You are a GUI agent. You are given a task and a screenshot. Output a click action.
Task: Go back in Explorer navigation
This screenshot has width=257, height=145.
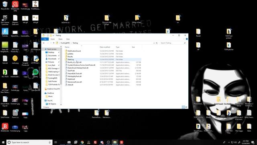44,43
